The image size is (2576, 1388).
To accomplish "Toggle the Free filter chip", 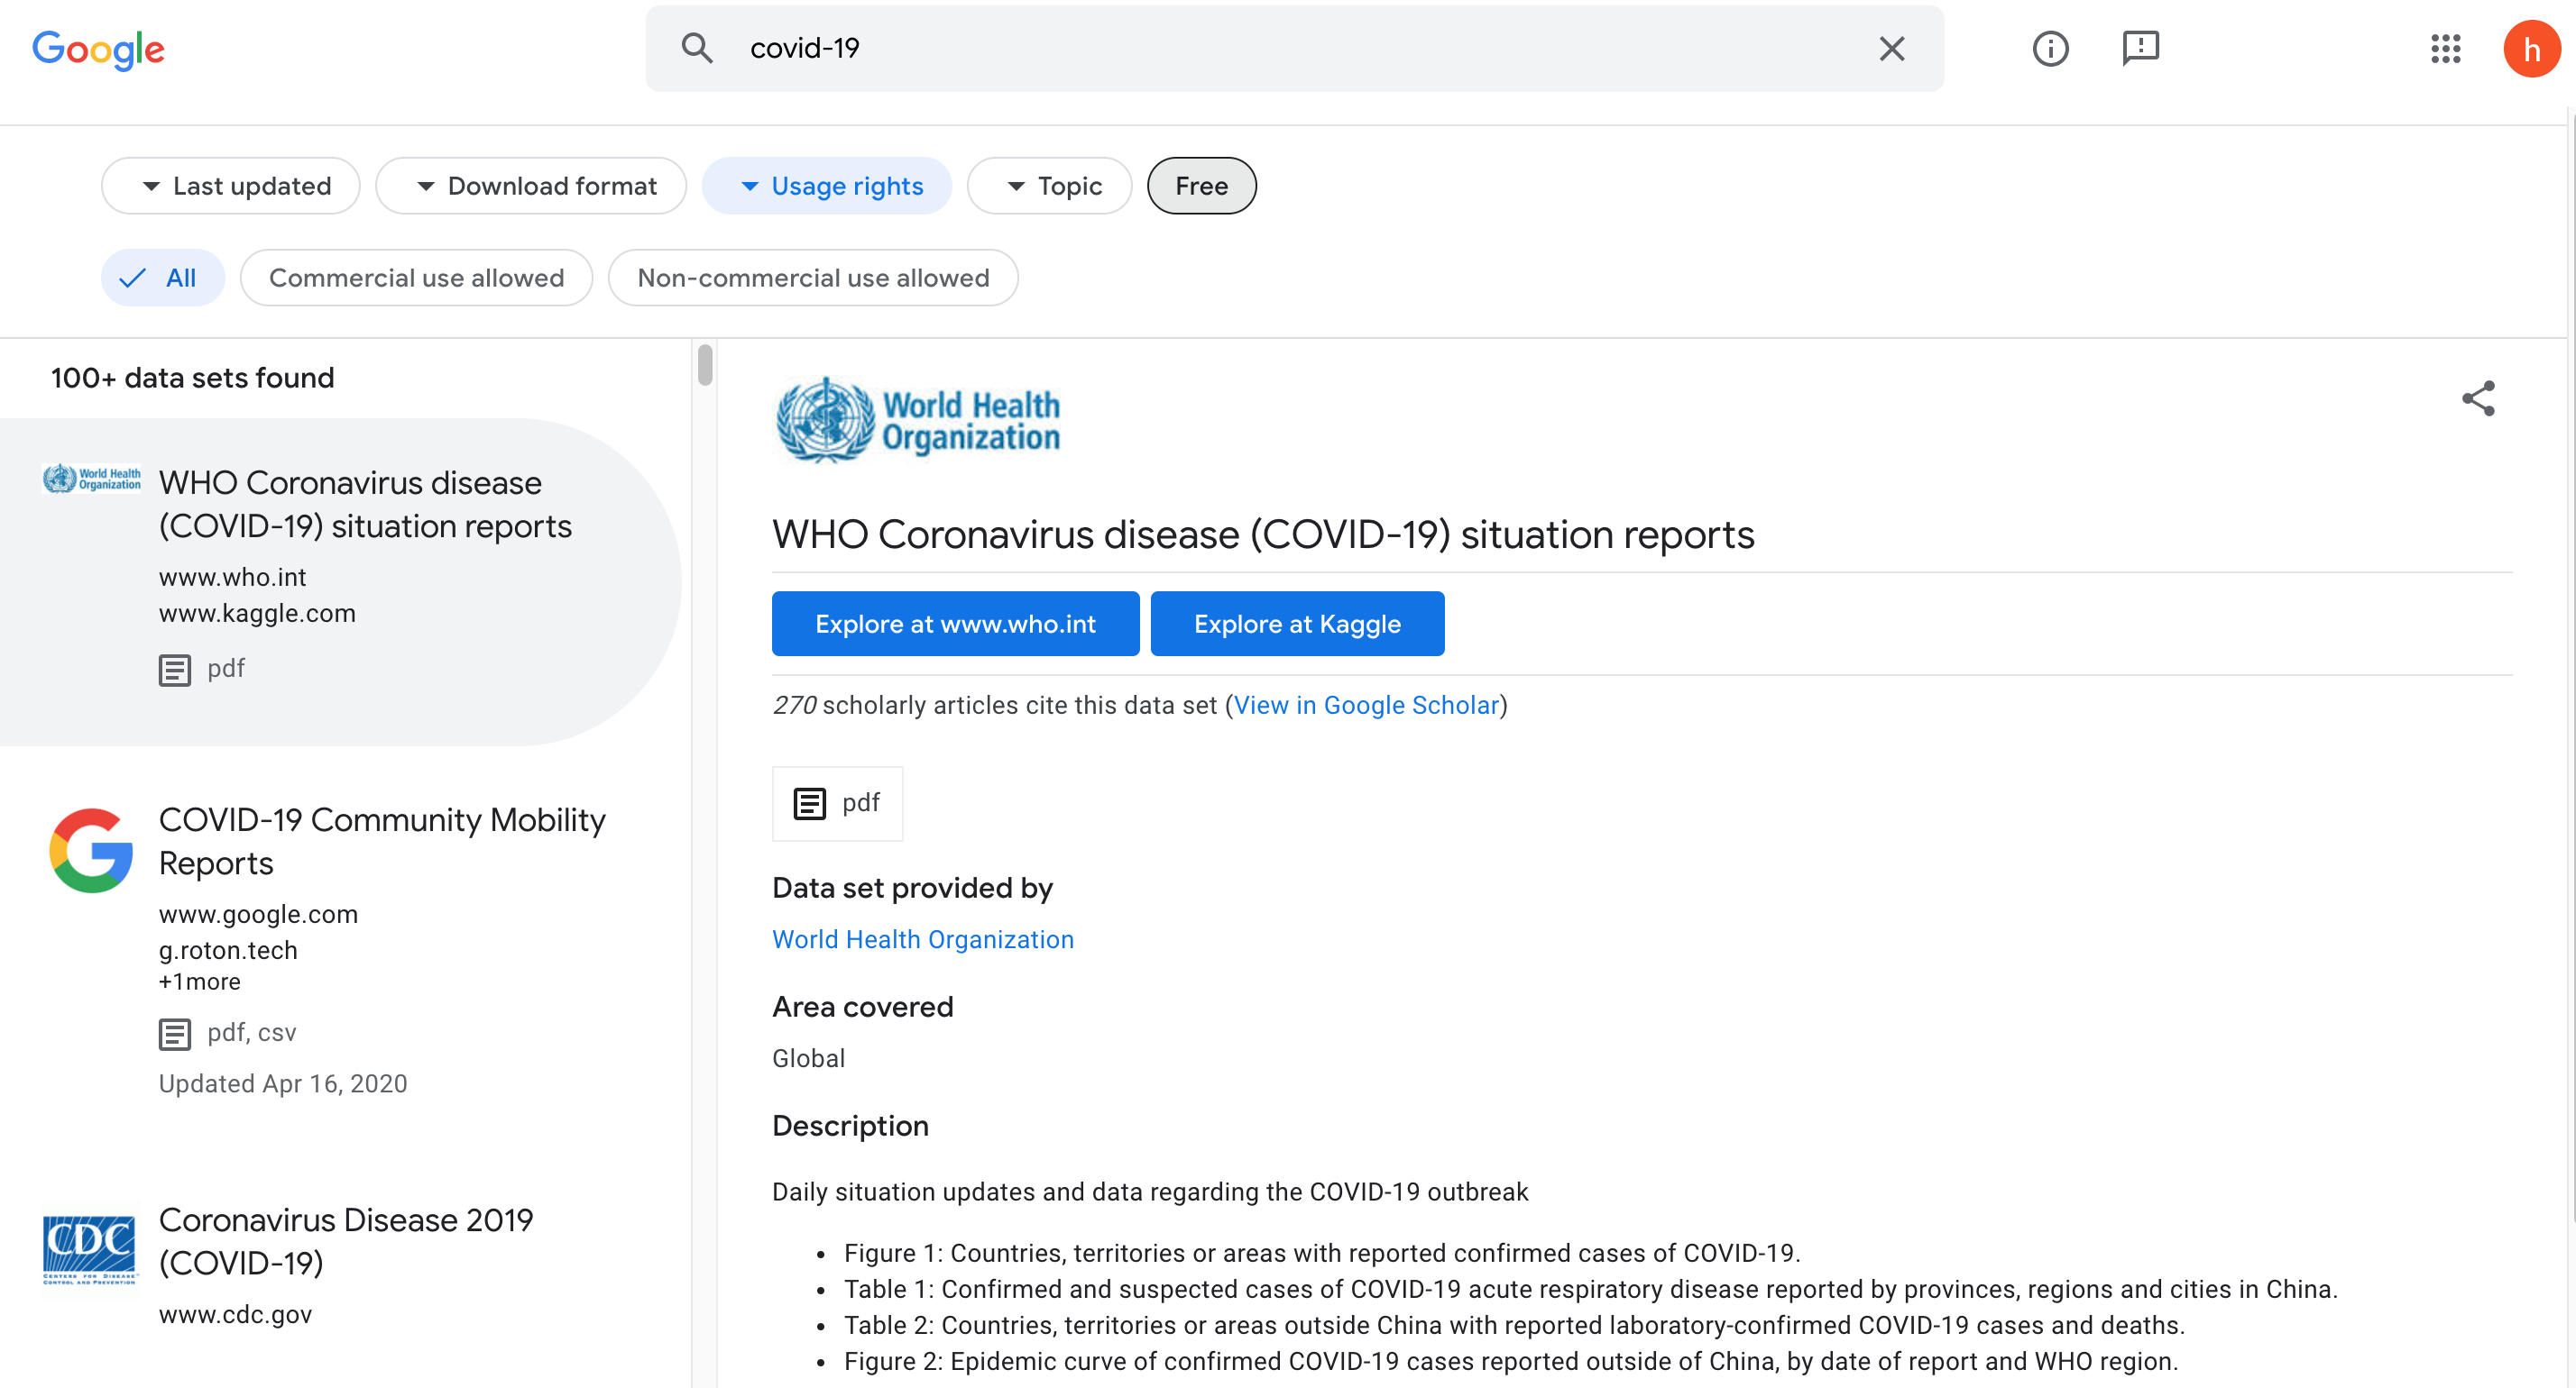I will 1201,186.
